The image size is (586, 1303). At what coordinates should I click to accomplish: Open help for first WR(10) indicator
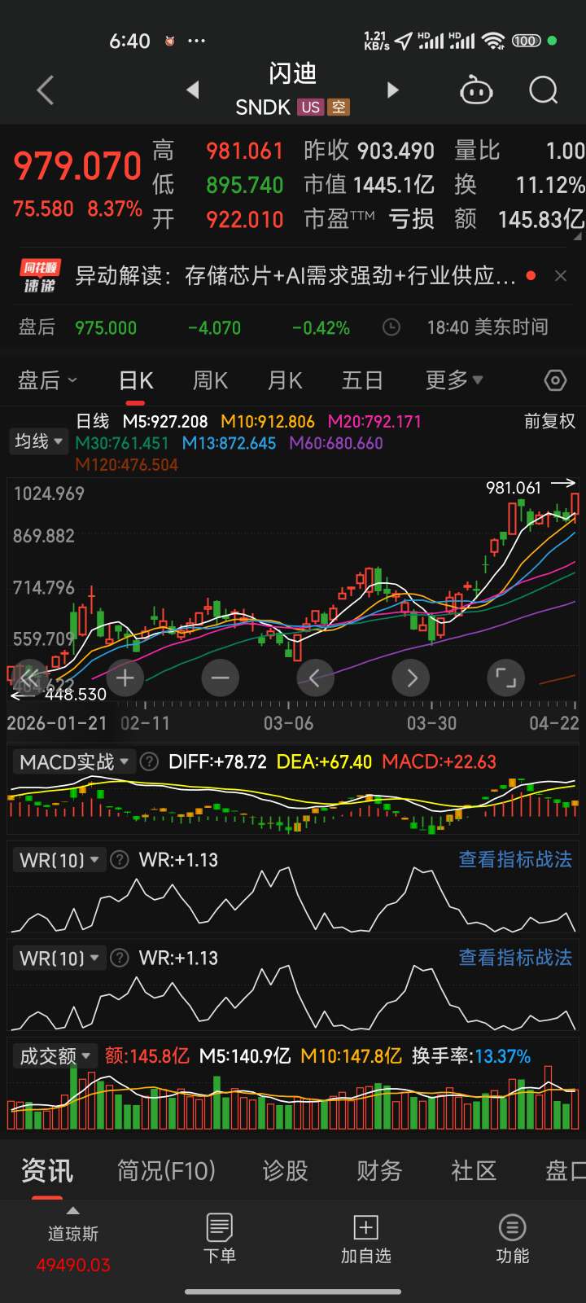[120, 860]
